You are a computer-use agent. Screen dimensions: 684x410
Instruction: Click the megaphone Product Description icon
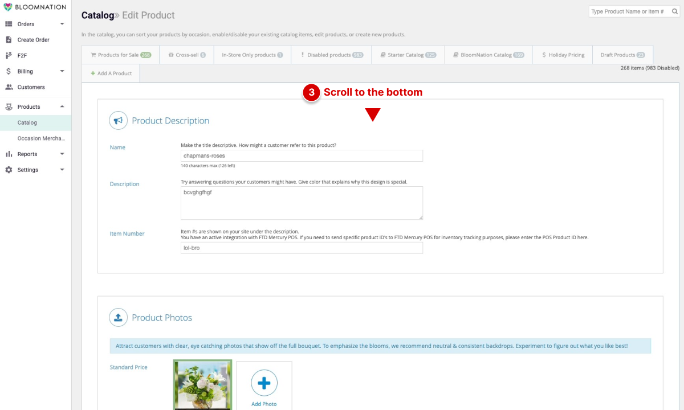(118, 120)
